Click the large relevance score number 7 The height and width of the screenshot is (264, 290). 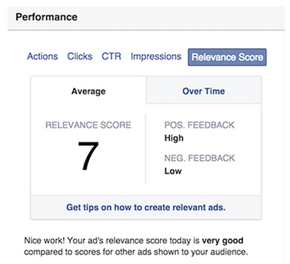click(x=88, y=156)
